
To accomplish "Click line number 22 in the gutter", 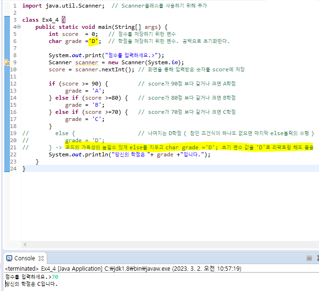I will 13,154.
